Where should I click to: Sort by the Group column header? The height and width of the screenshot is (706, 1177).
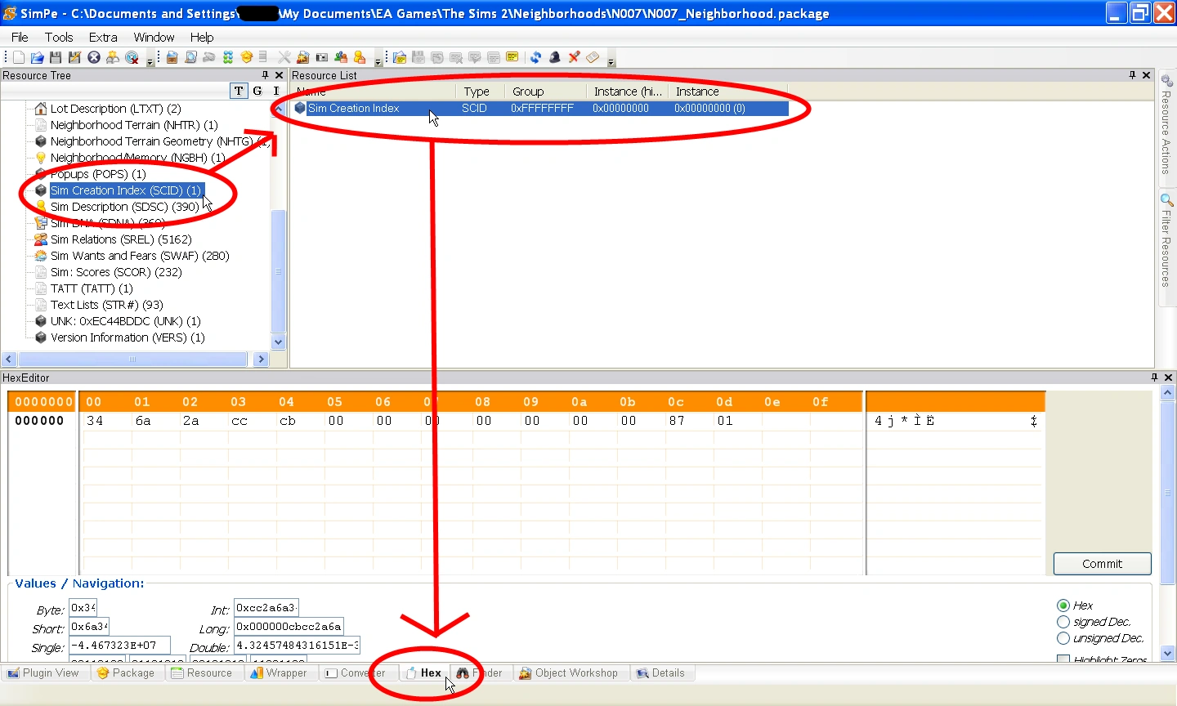pyautogui.click(x=545, y=92)
